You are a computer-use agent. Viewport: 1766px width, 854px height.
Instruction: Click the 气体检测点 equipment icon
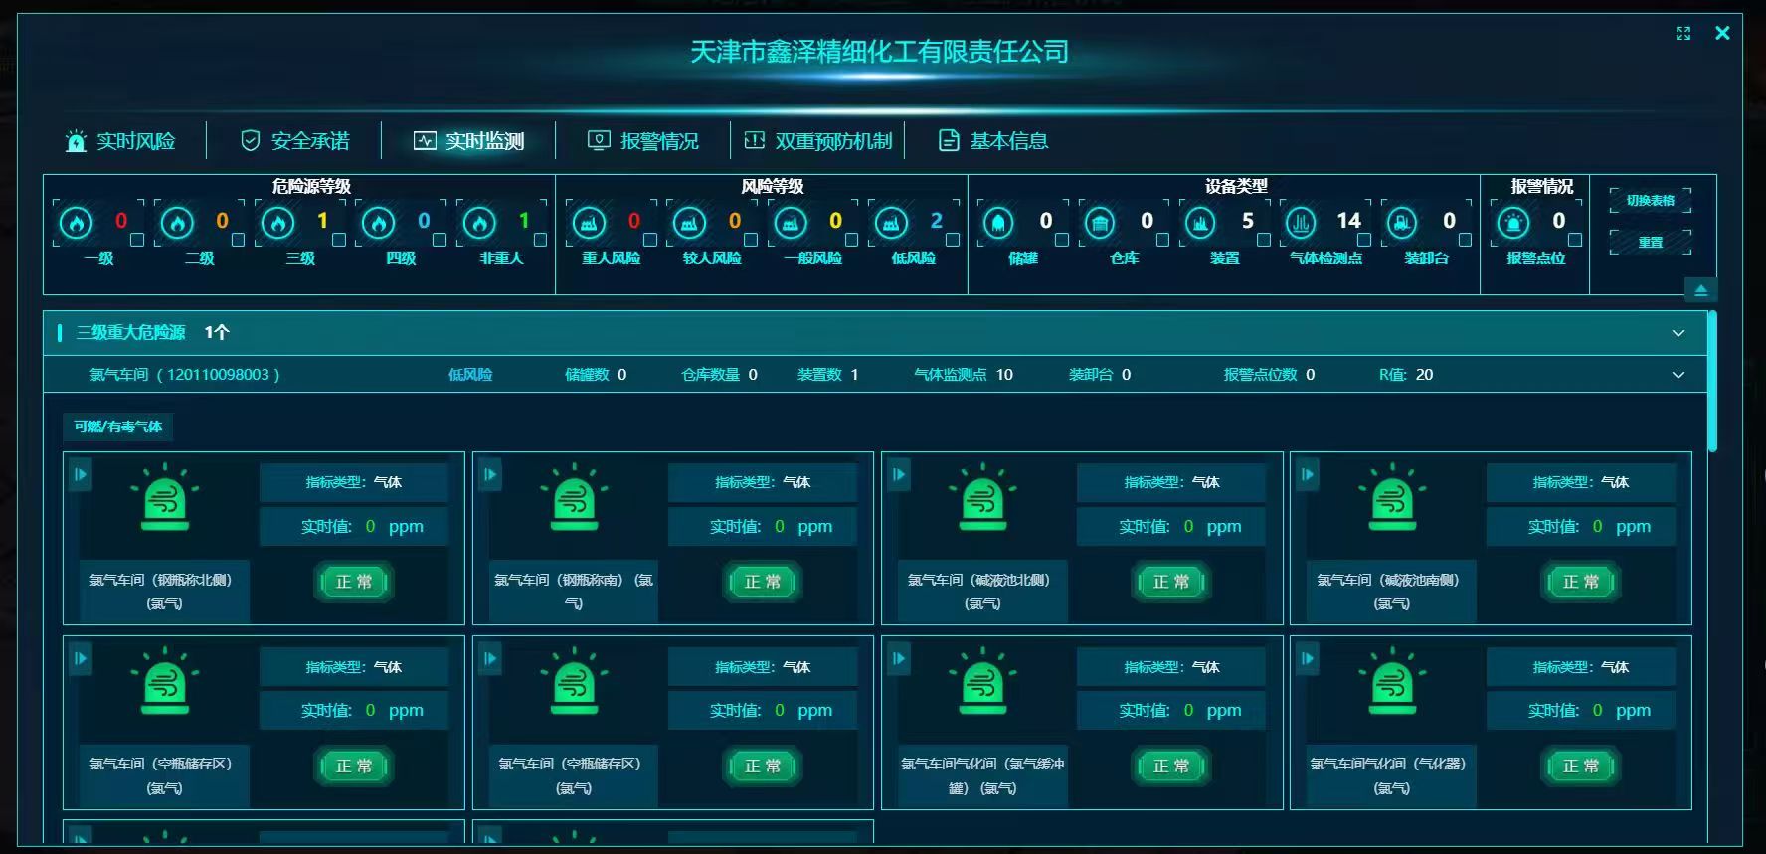point(1302,223)
